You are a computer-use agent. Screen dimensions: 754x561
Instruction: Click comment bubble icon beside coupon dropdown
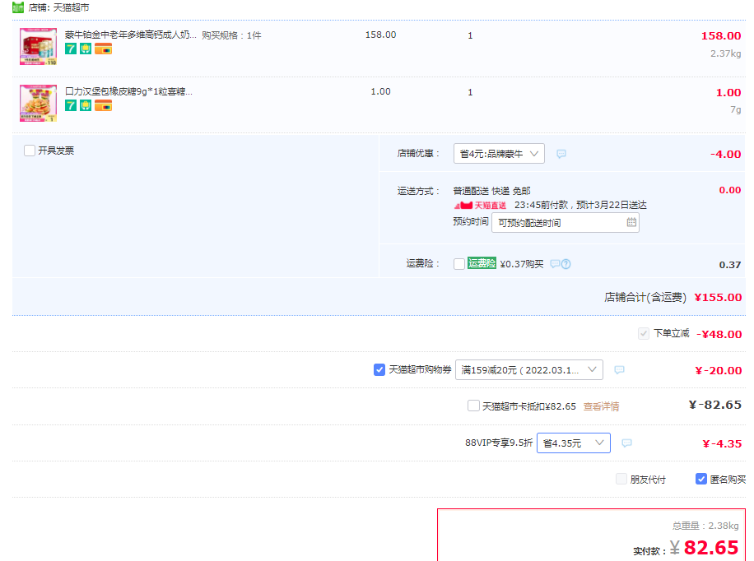tap(619, 369)
